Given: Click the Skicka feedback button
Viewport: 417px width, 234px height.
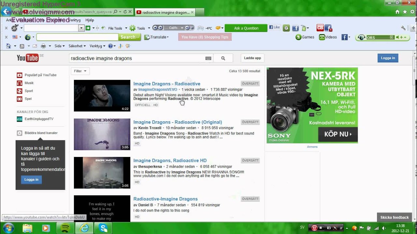Looking at the screenshot, I should point(394,217).
